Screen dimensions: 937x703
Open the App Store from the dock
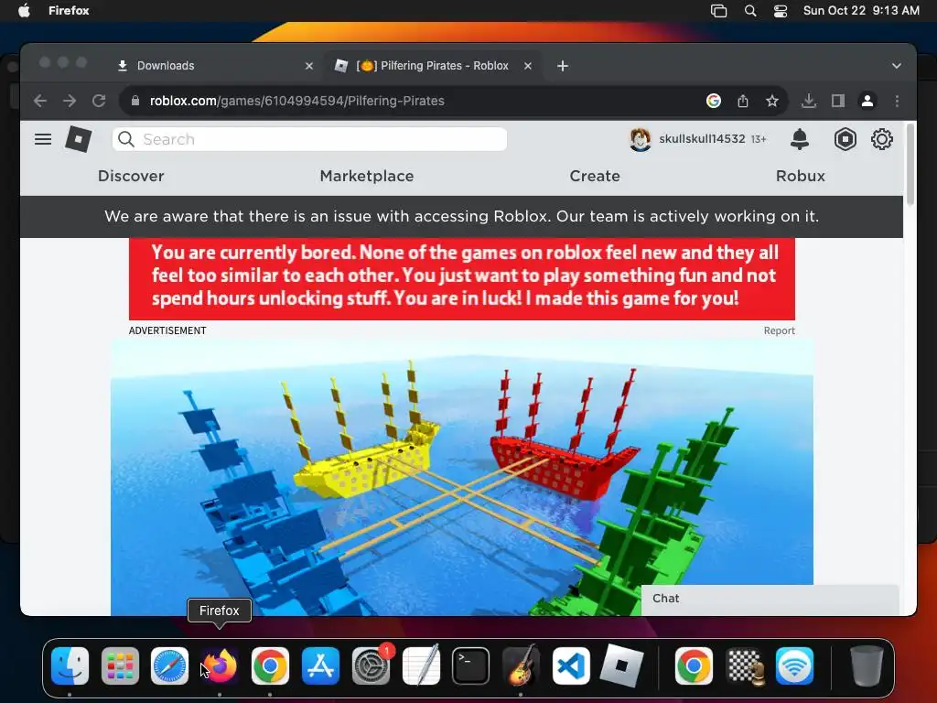(x=320, y=666)
